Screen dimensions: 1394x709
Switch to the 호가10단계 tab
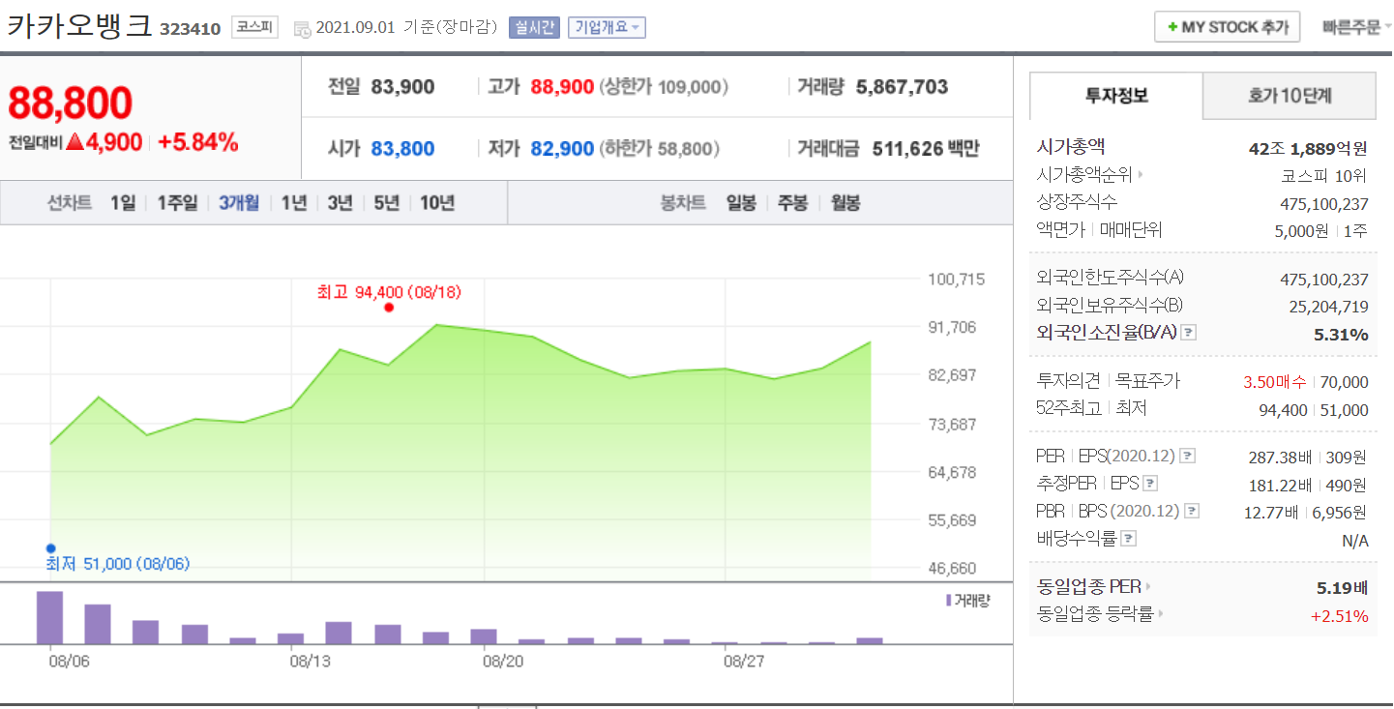tap(1290, 96)
